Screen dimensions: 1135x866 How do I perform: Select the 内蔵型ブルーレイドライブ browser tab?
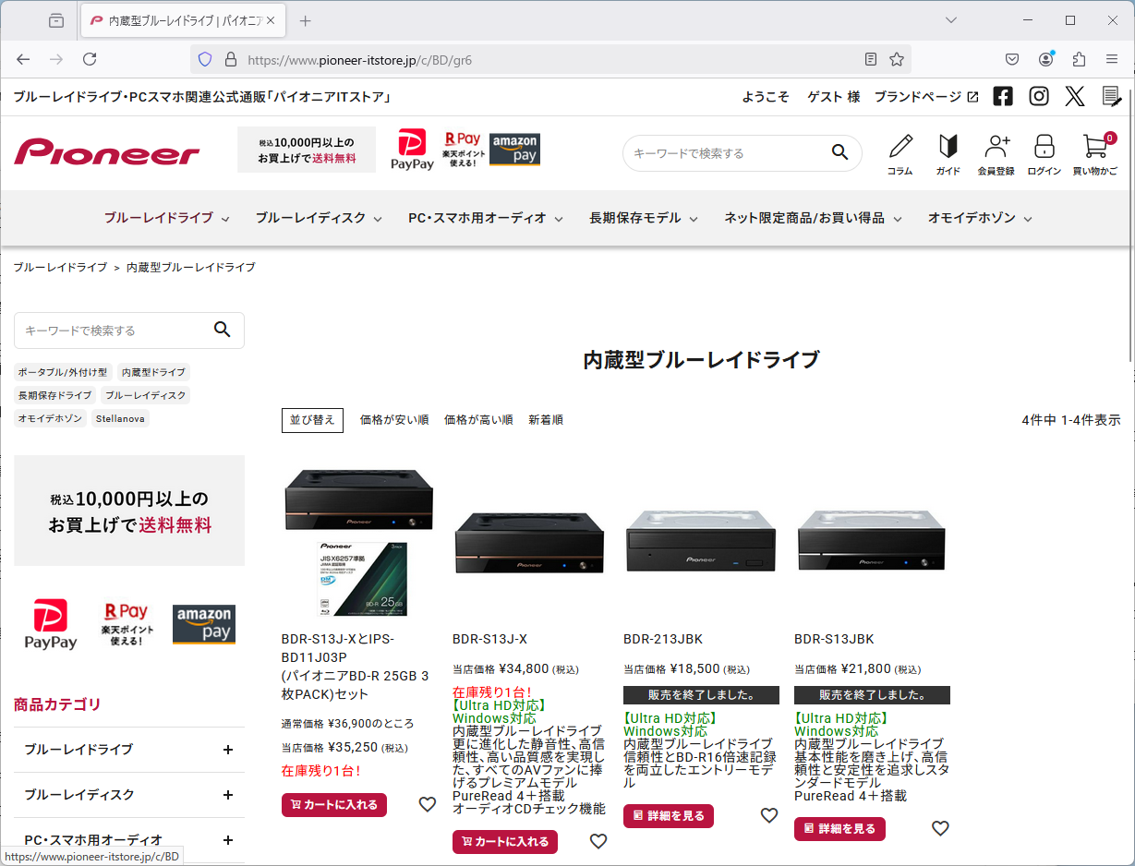(x=184, y=20)
